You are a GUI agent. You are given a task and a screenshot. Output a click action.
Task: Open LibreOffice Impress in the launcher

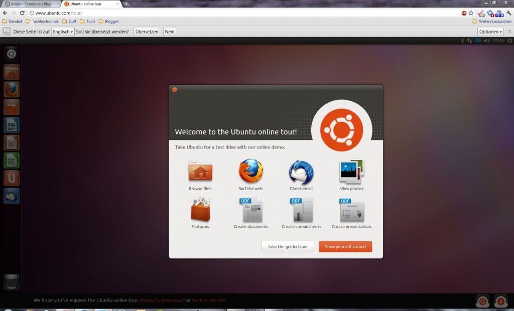[x=12, y=142]
